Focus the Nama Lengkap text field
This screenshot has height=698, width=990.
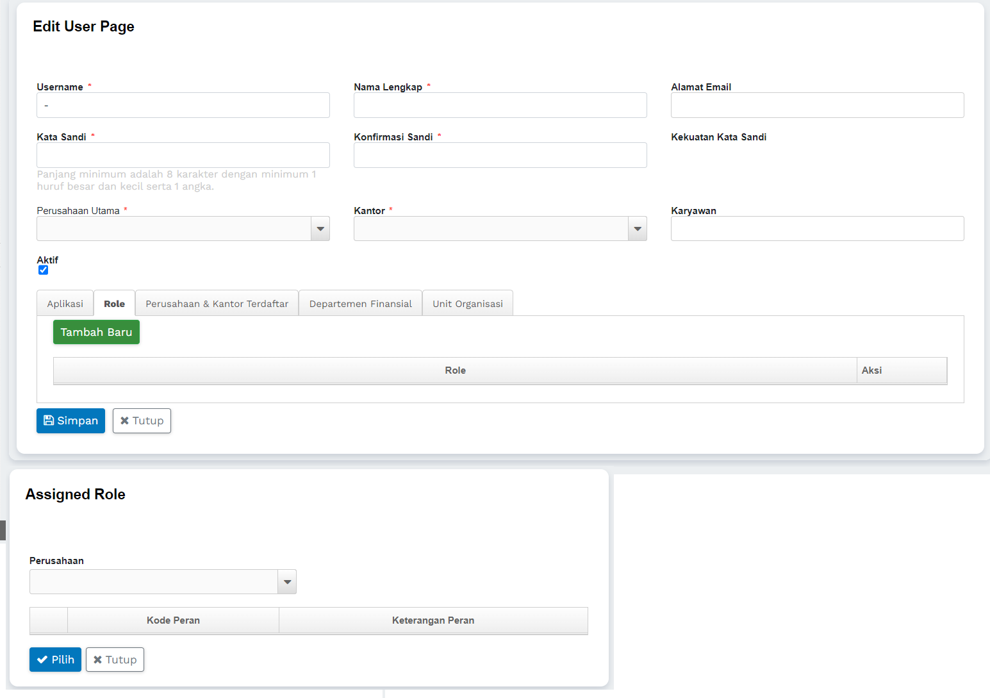pos(500,105)
